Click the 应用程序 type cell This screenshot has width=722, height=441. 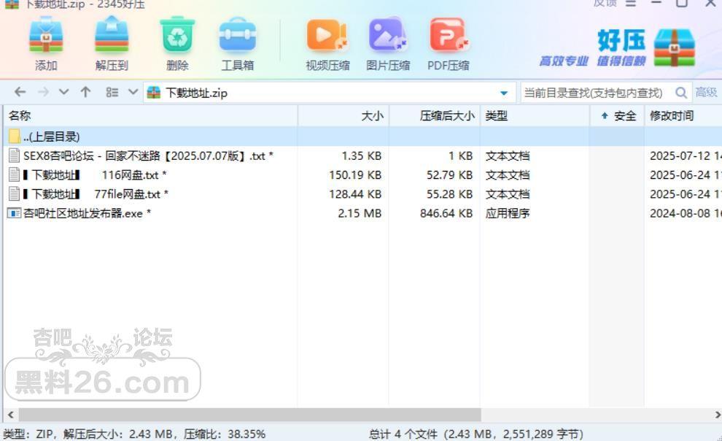(x=508, y=213)
